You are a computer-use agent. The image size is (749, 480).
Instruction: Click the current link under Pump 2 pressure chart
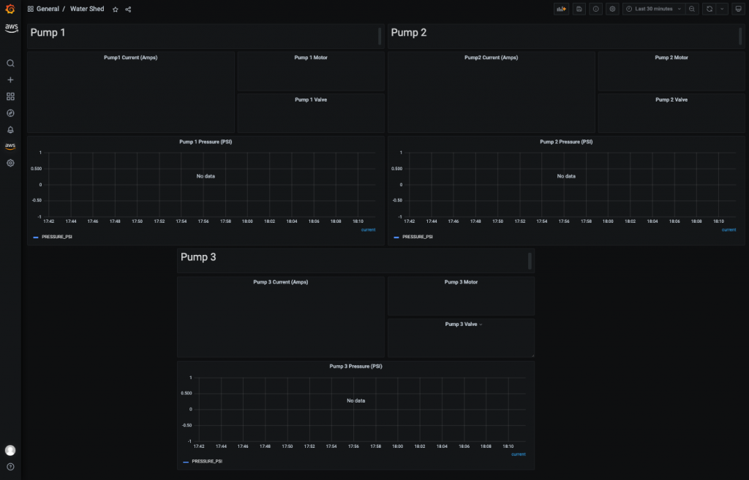tap(729, 229)
